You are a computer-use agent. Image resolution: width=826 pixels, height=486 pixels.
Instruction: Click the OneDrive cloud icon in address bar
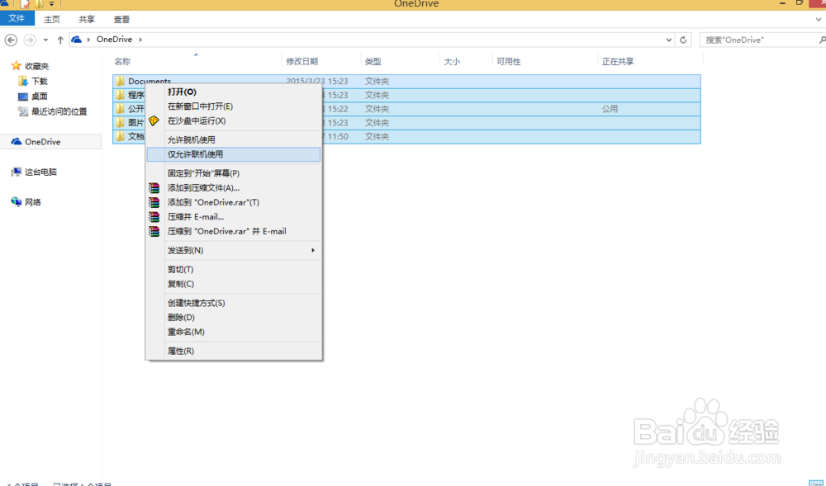click(x=76, y=40)
